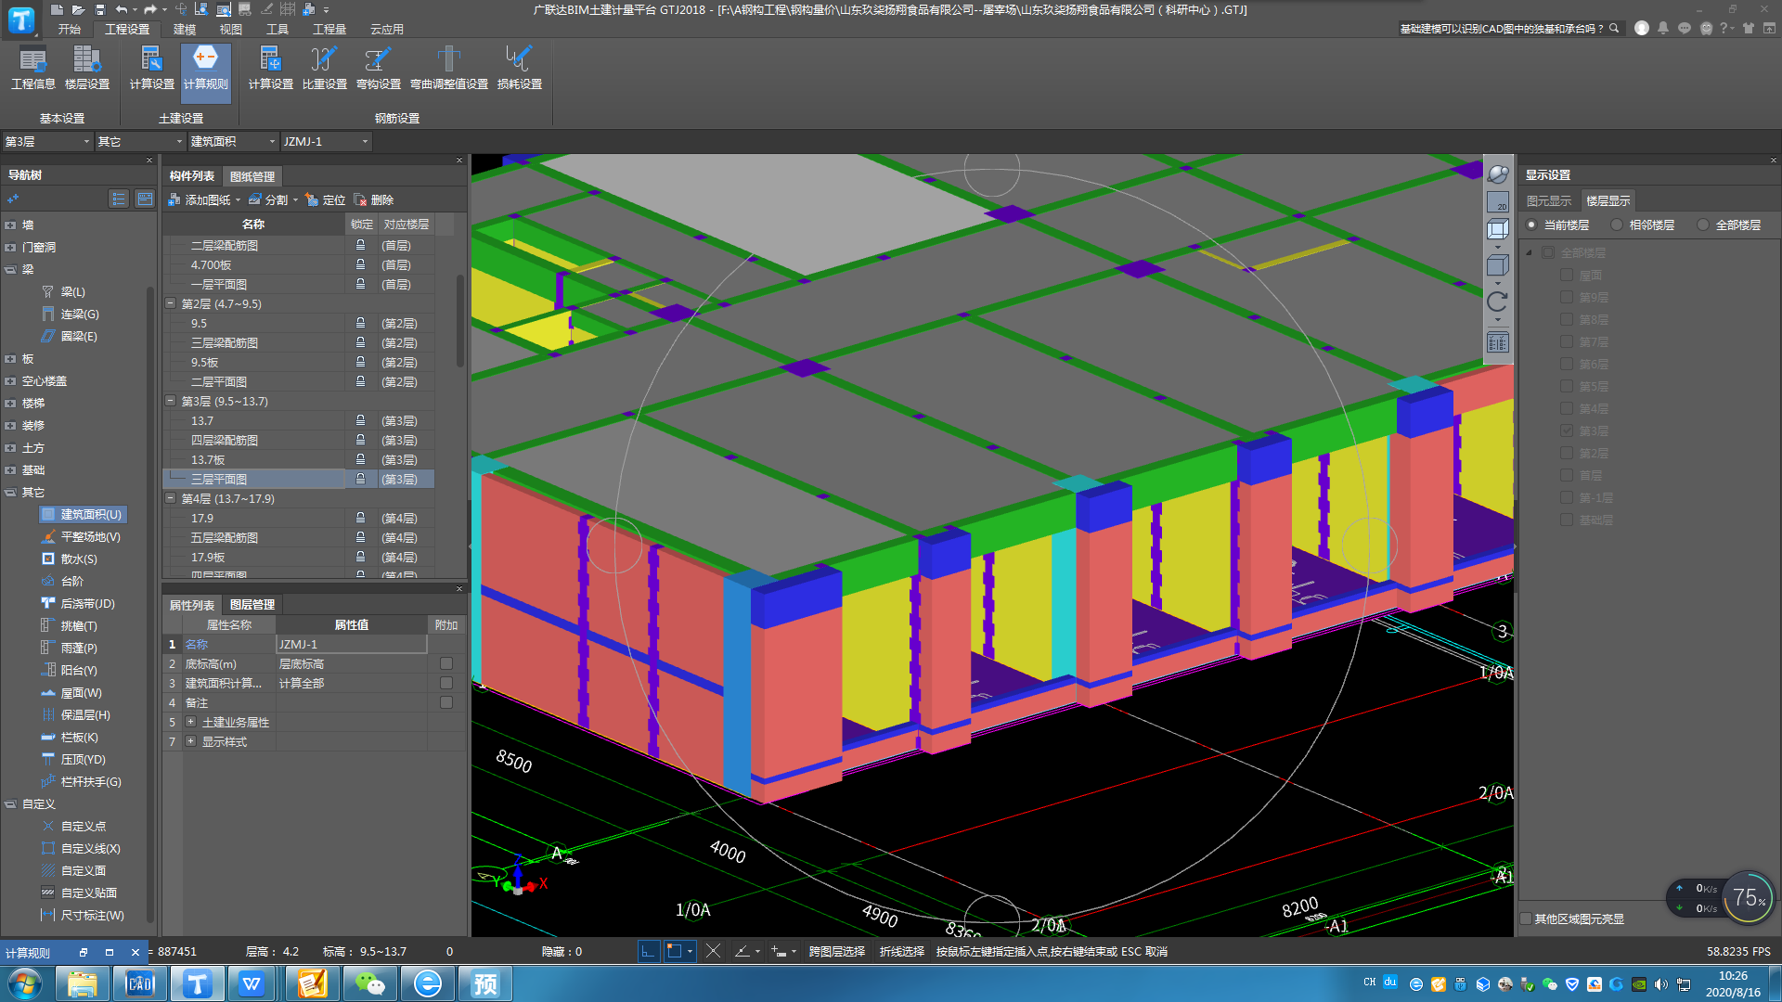The height and width of the screenshot is (1002, 1782).
Task: Click 跨图层选择 in status bar
Action: coord(836,951)
